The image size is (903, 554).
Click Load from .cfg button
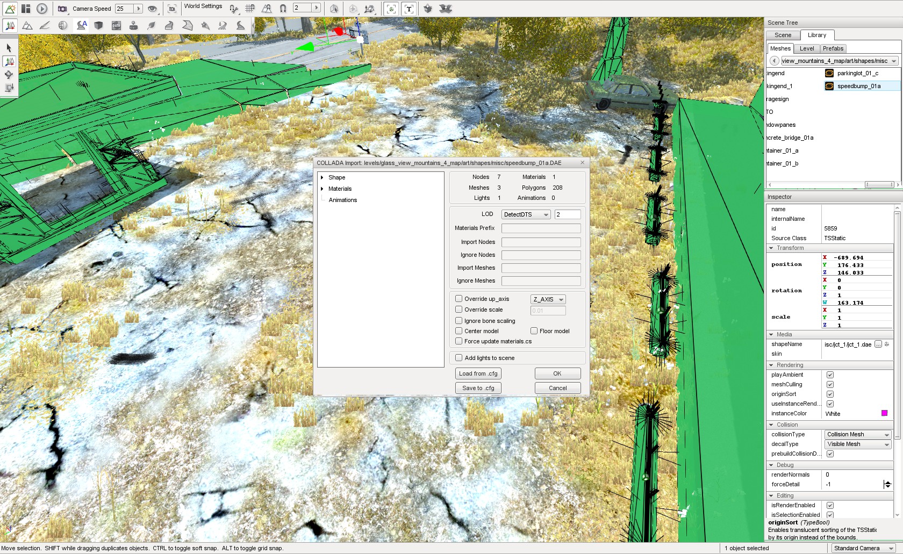pos(478,373)
